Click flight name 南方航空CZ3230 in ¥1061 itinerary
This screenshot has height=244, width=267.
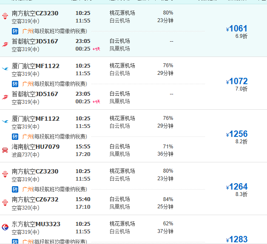35,13
